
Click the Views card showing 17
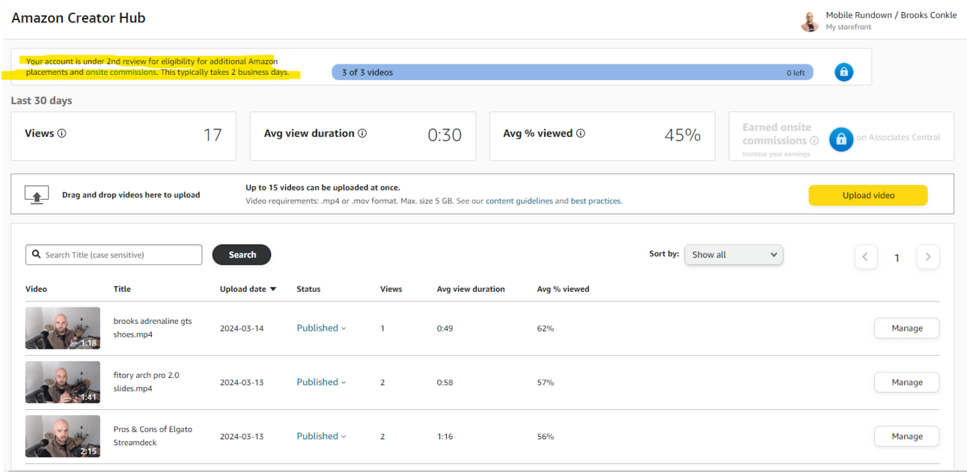click(x=123, y=136)
